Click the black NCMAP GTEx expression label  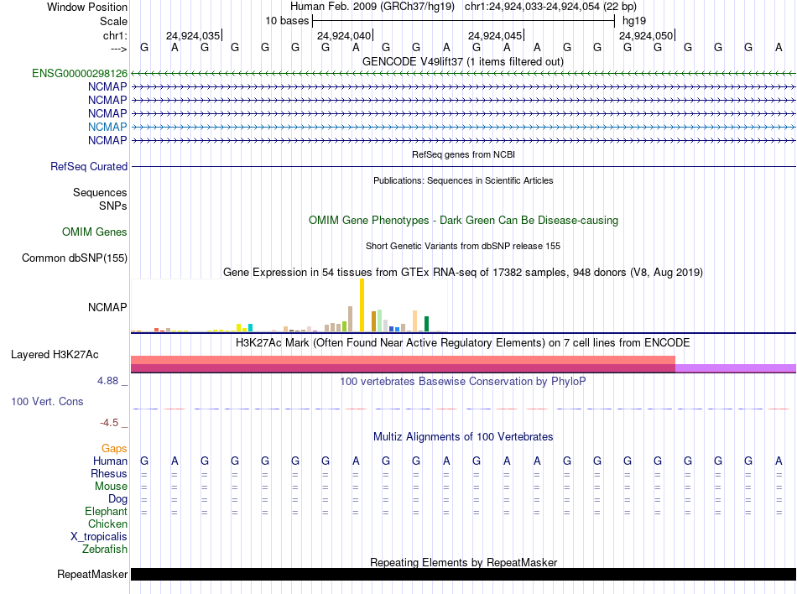coord(107,307)
